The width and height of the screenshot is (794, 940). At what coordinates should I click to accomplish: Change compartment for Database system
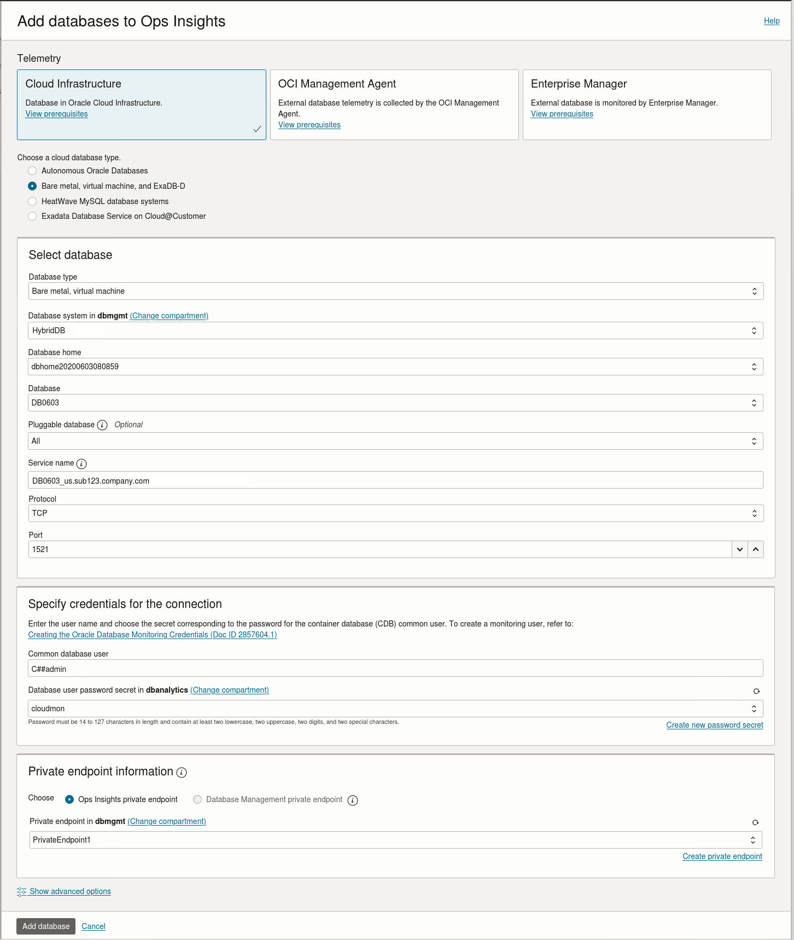(x=169, y=316)
